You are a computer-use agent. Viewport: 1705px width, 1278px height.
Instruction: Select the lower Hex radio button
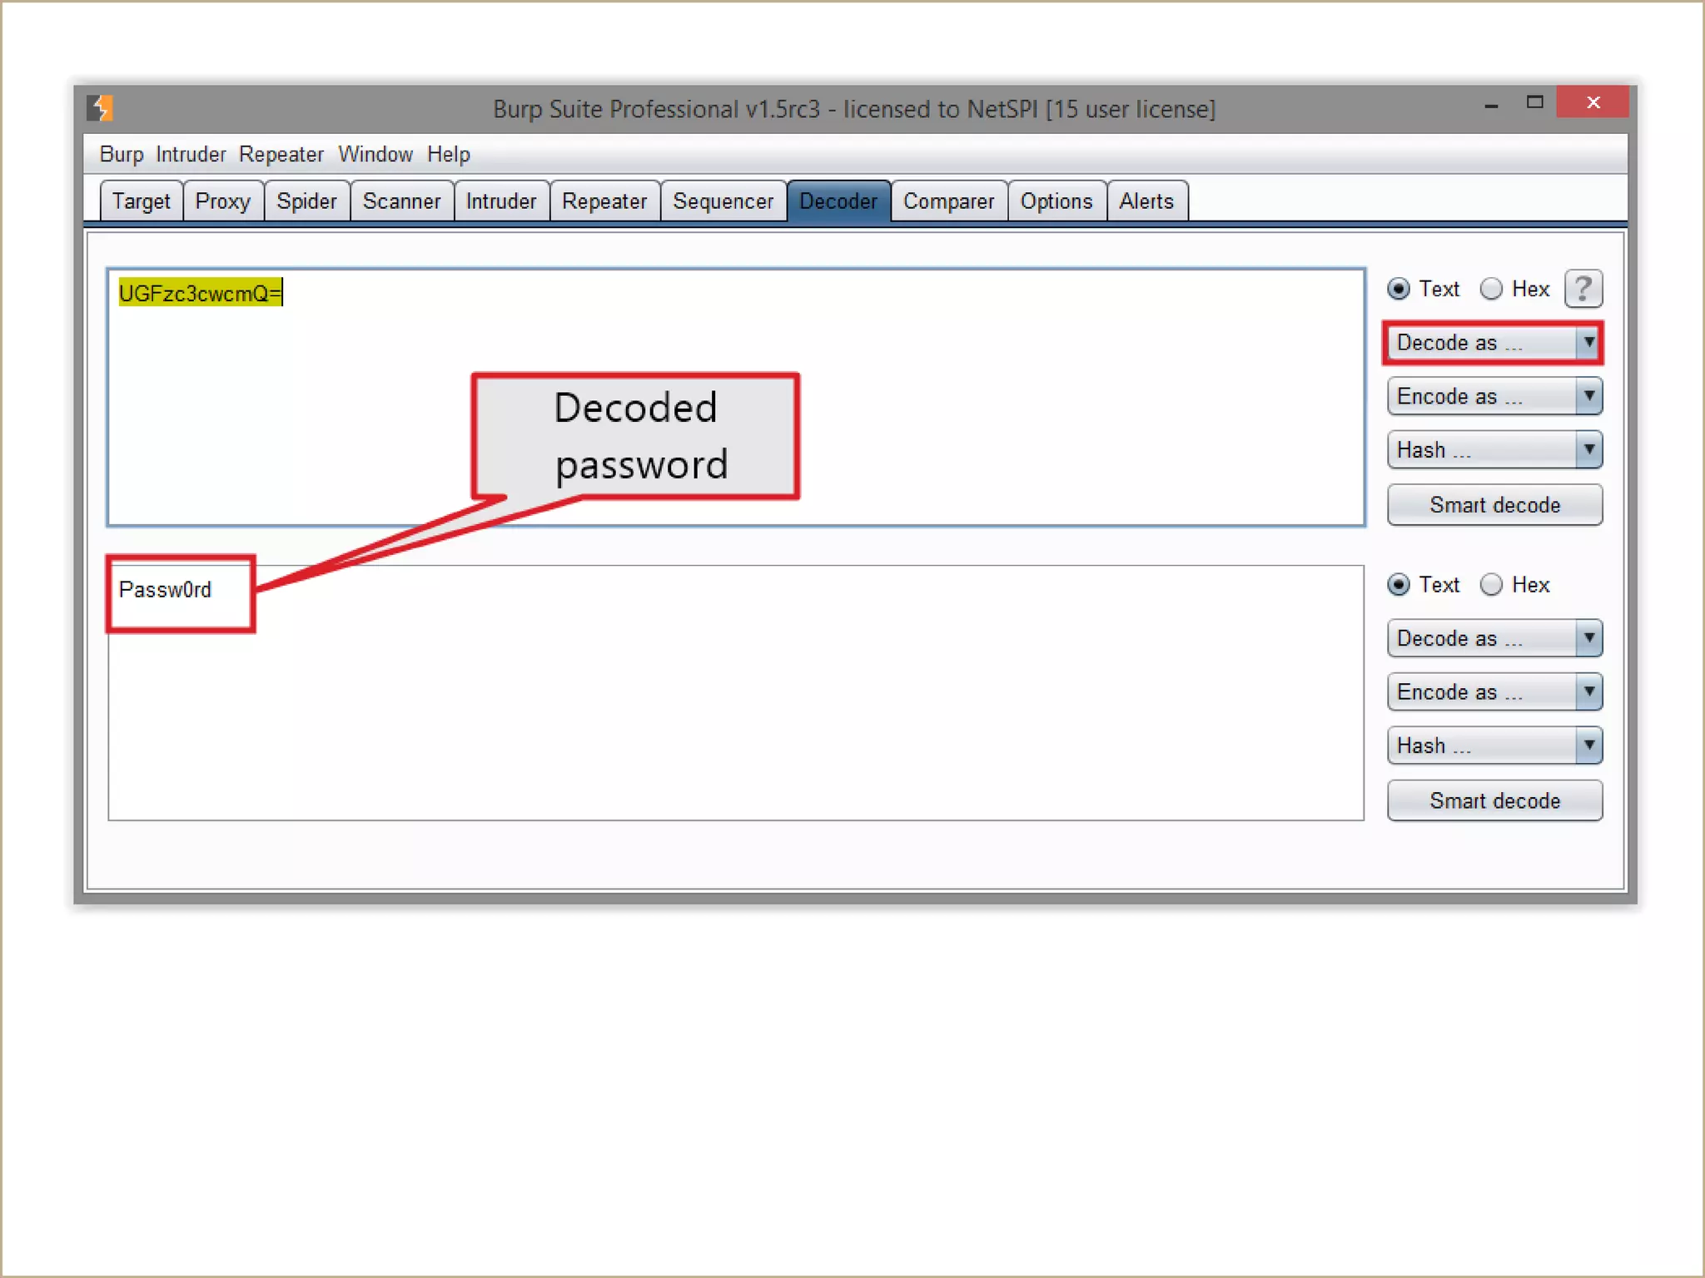point(1491,585)
